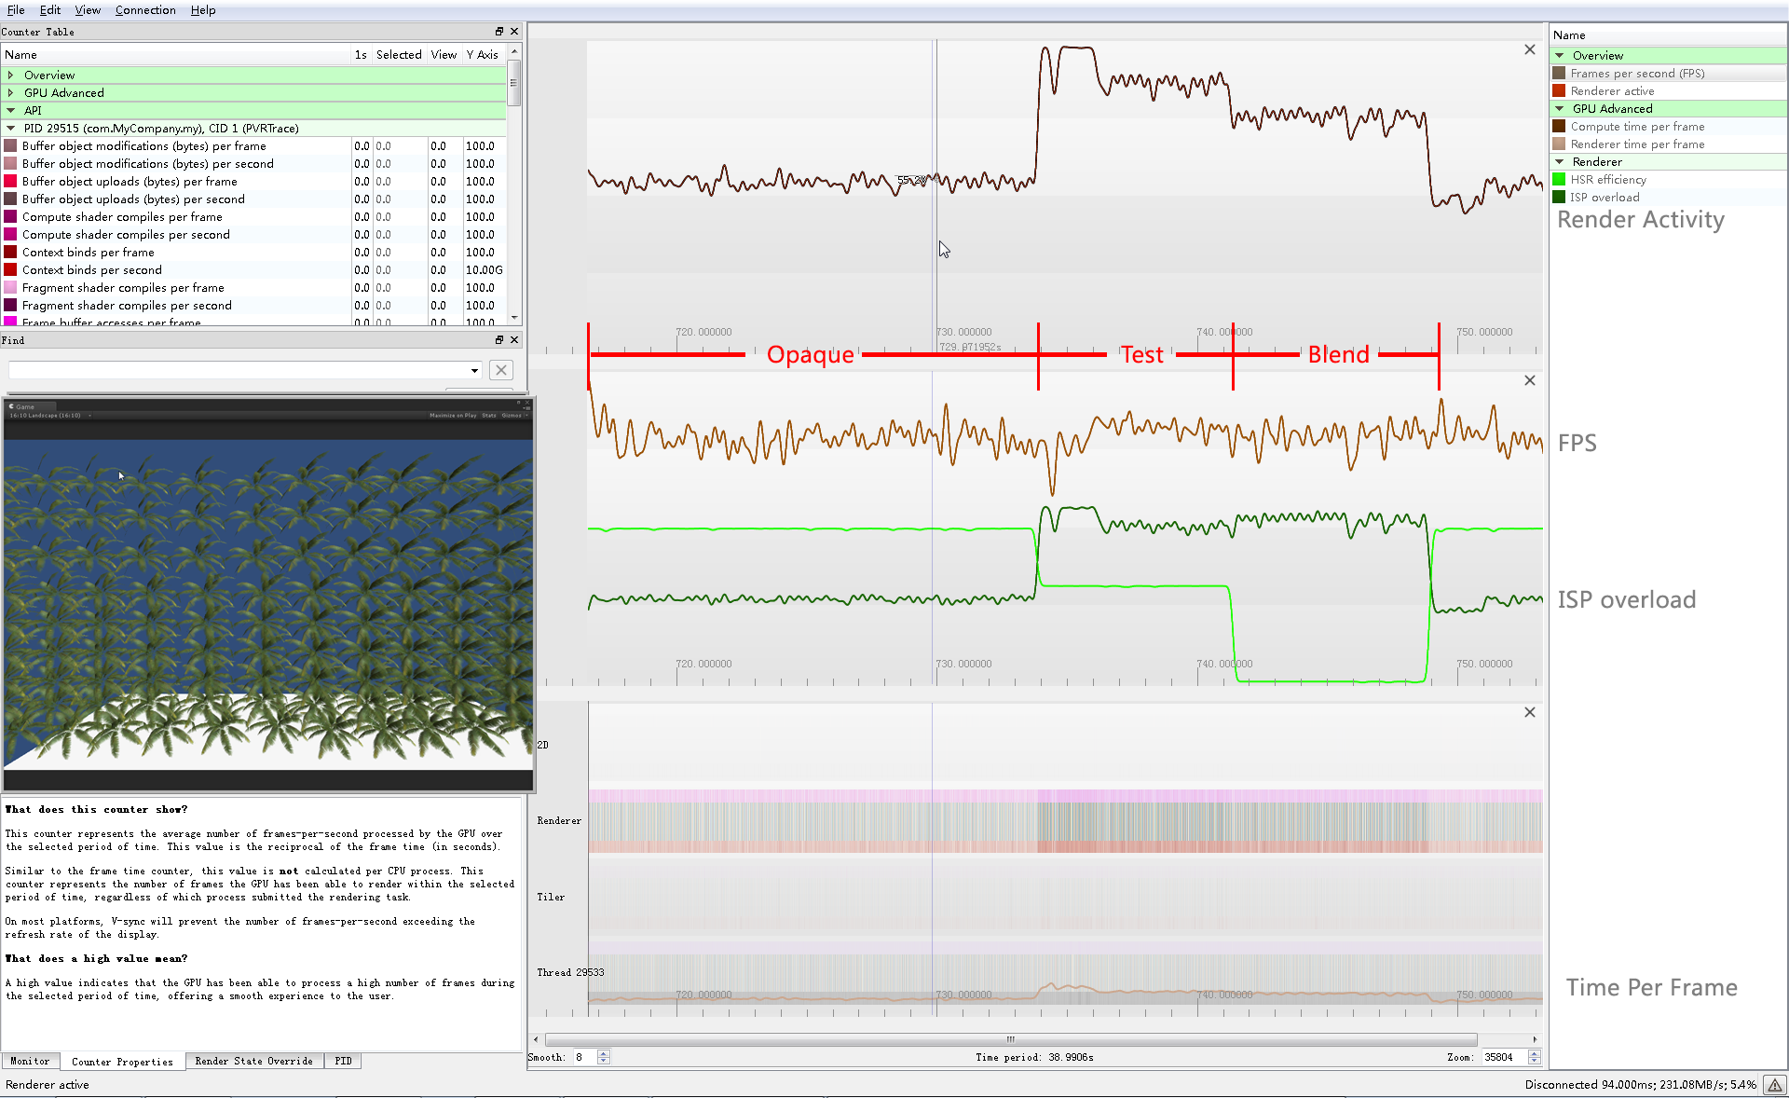Collapse the Renderer group in legend

(1559, 162)
